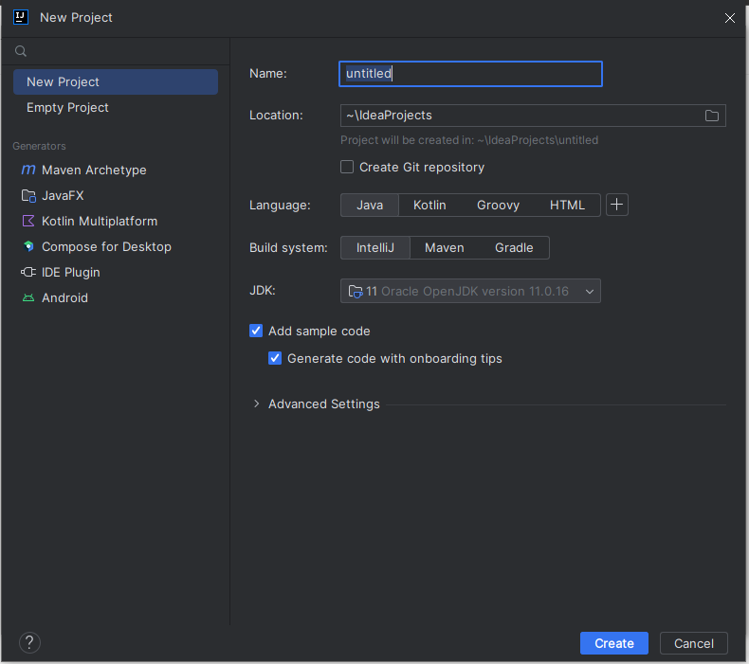Choose Maven build system

point(445,248)
